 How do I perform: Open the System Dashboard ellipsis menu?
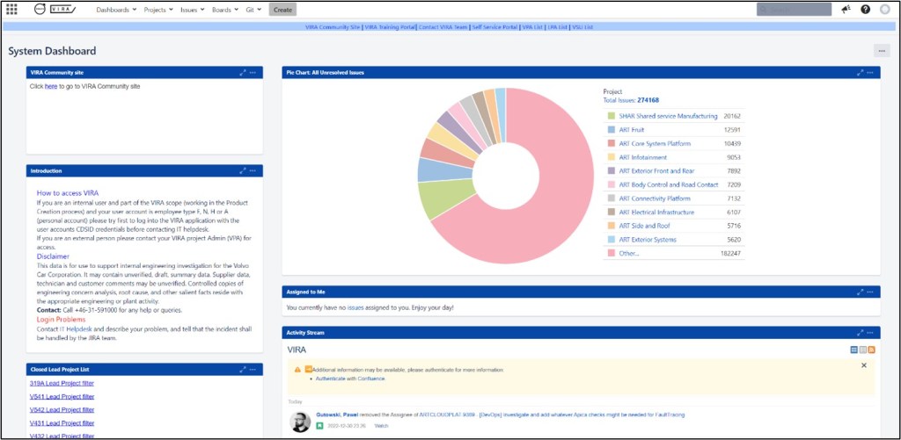(882, 50)
